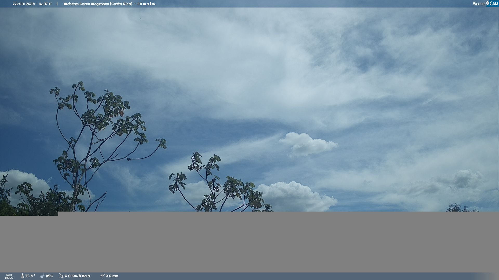Click the vertical separator in the title bar
This screenshot has height=280, width=499.
tap(57, 4)
